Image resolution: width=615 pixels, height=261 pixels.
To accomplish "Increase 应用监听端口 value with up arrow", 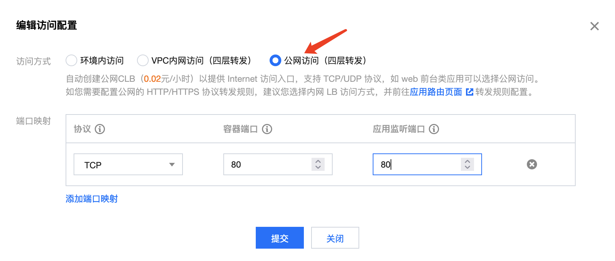I will 467,161.
